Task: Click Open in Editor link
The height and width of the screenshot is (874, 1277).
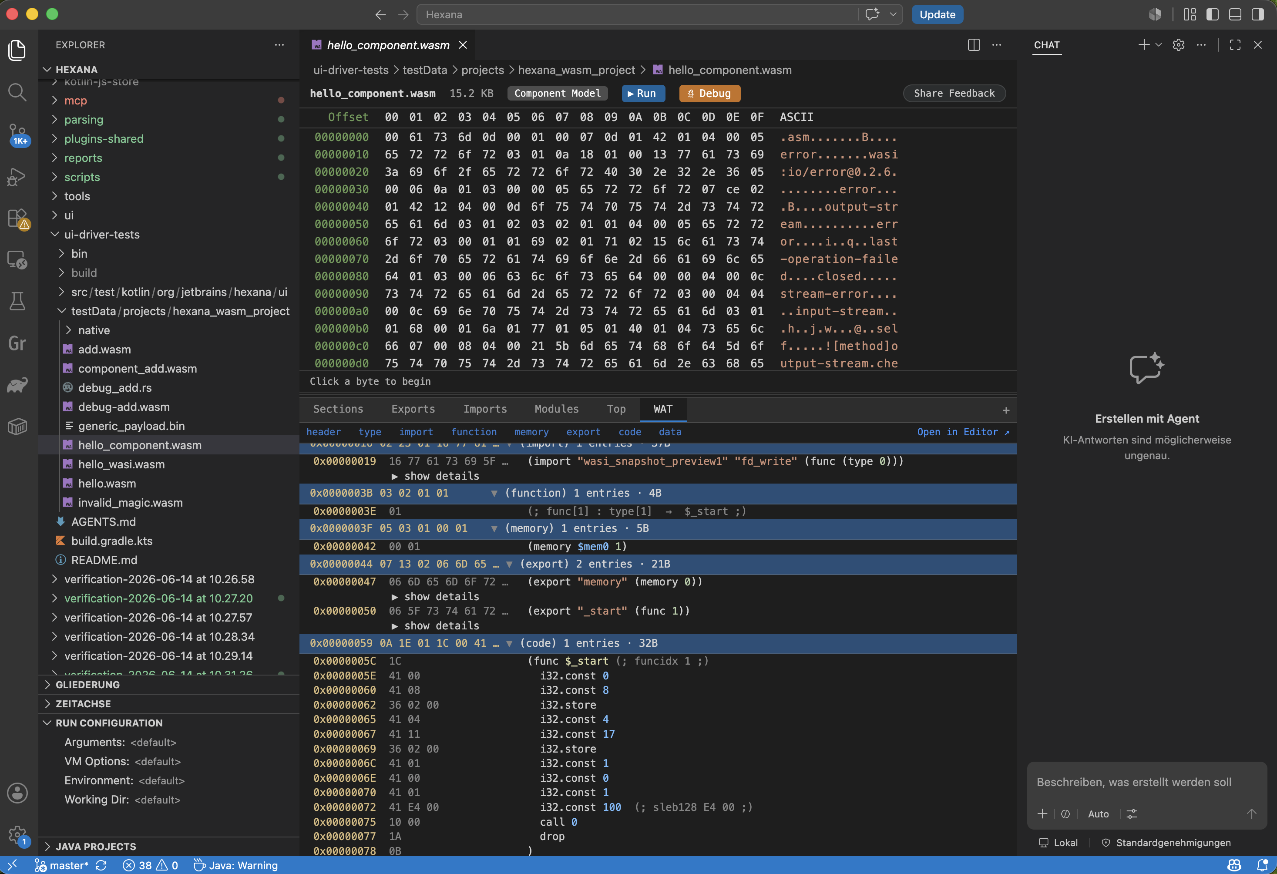Action: click(963, 432)
